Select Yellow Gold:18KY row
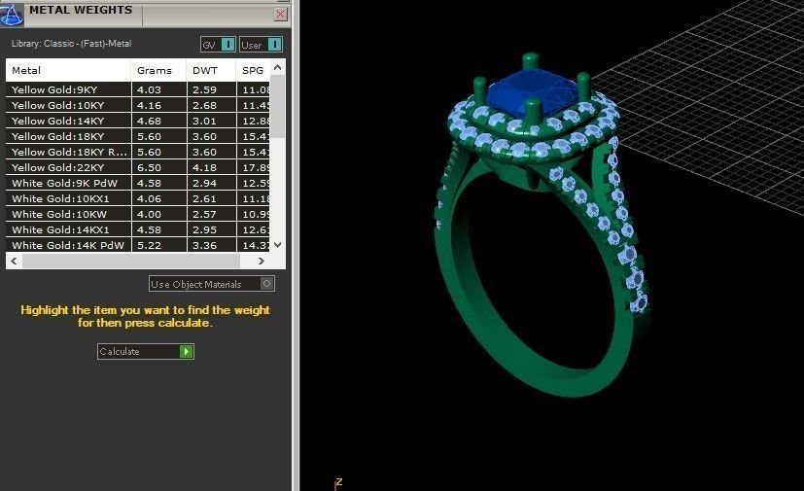Screen dimensions: 804x491 138,136
